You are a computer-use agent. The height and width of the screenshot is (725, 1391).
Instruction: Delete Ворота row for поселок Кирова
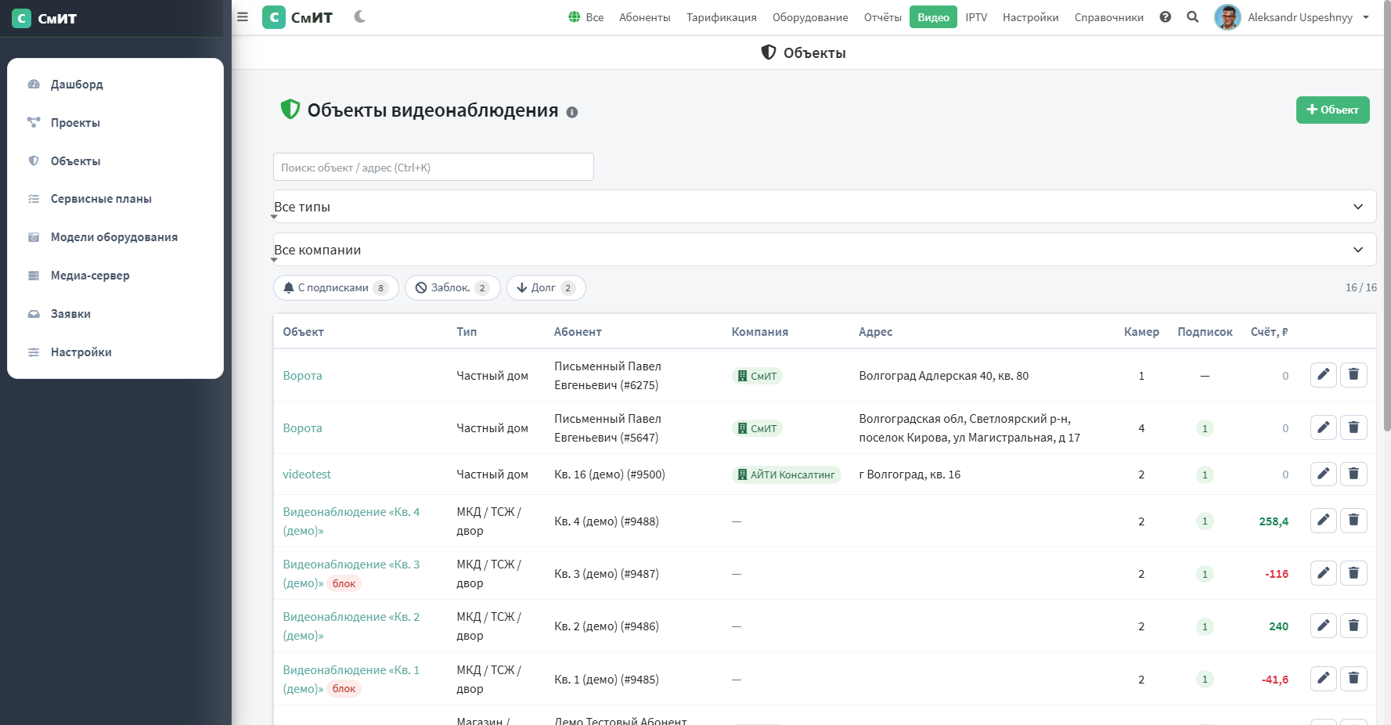click(1353, 427)
